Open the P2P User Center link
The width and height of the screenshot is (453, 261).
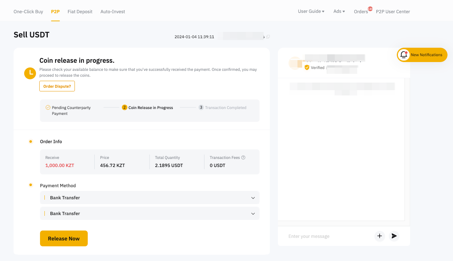(x=393, y=12)
